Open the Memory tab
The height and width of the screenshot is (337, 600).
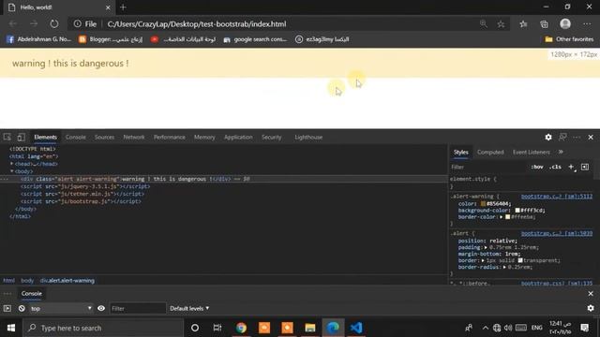[204, 137]
